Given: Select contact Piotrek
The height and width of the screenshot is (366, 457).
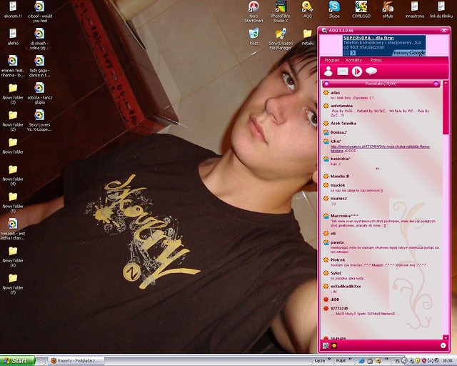Looking at the screenshot, I should click(381, 262).
